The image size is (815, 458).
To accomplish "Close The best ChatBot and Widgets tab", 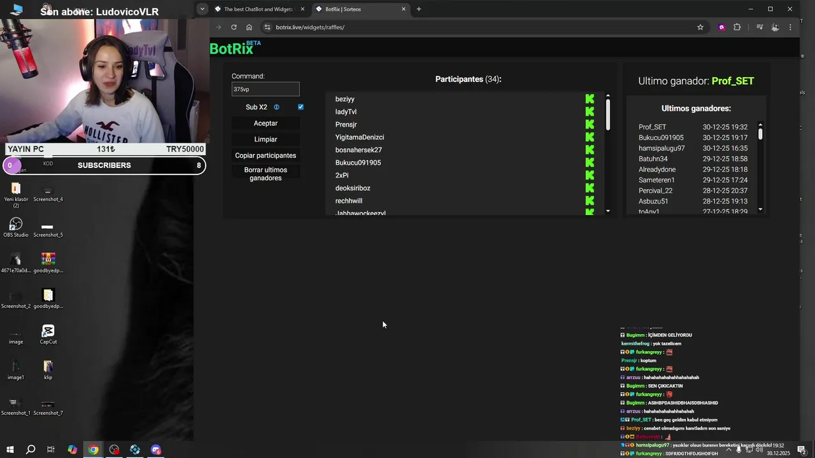I will click(302, 9).
